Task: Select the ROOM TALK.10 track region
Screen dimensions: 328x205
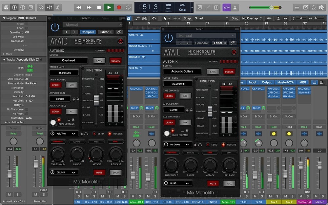Action: [144, 49]
